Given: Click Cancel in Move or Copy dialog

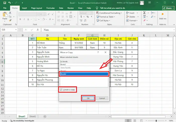Looking at the screenshot, I should 102,98.
